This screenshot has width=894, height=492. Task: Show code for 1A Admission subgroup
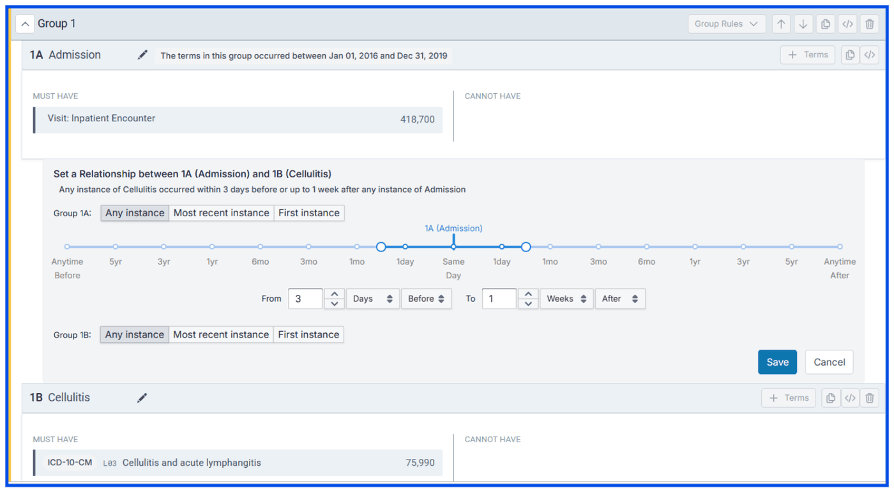[869, 55]
